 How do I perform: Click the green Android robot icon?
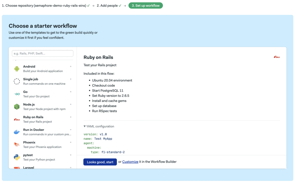(17, 69)
